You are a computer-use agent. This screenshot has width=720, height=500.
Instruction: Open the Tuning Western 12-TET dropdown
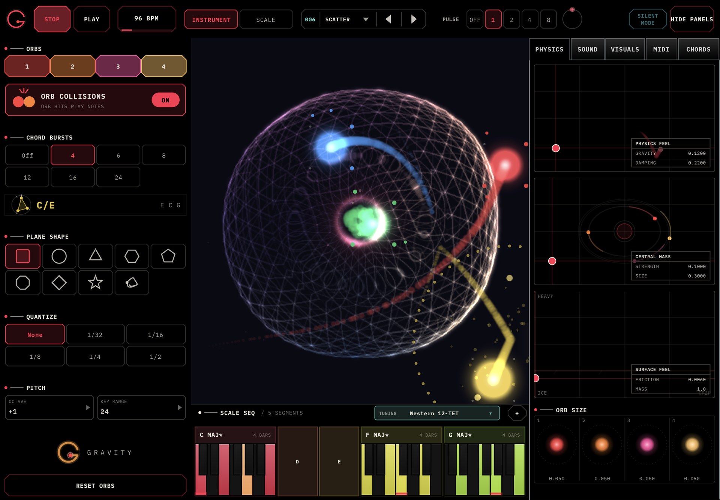[437, 413]
